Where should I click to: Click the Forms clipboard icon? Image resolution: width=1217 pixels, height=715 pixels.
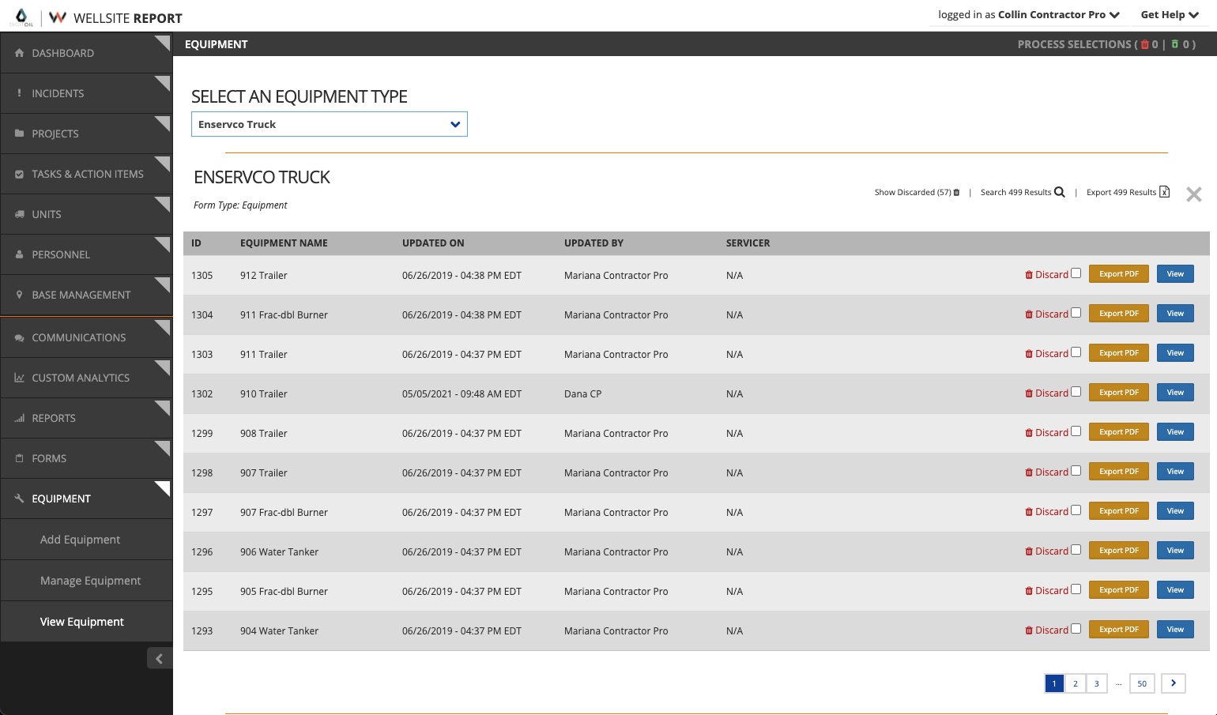pyautogui.click(x=19, y=458)
